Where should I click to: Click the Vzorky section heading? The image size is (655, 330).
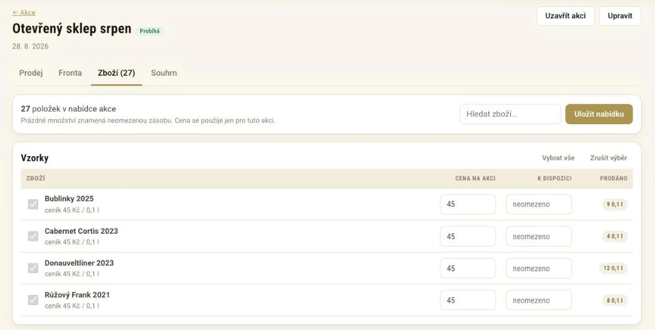click(x=35, y=157)
